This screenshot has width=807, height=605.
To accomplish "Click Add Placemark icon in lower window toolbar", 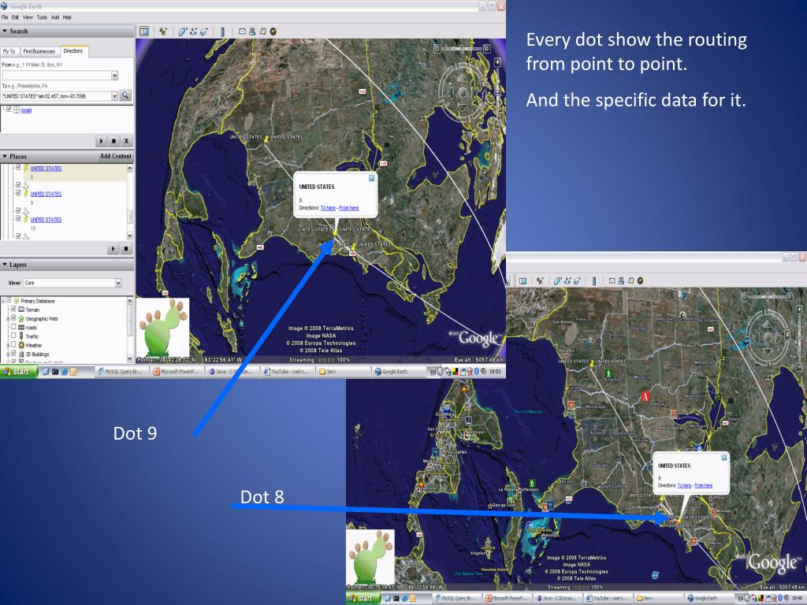I will (x=539, y=281).
